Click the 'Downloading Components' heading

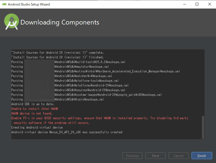[60, 22]
